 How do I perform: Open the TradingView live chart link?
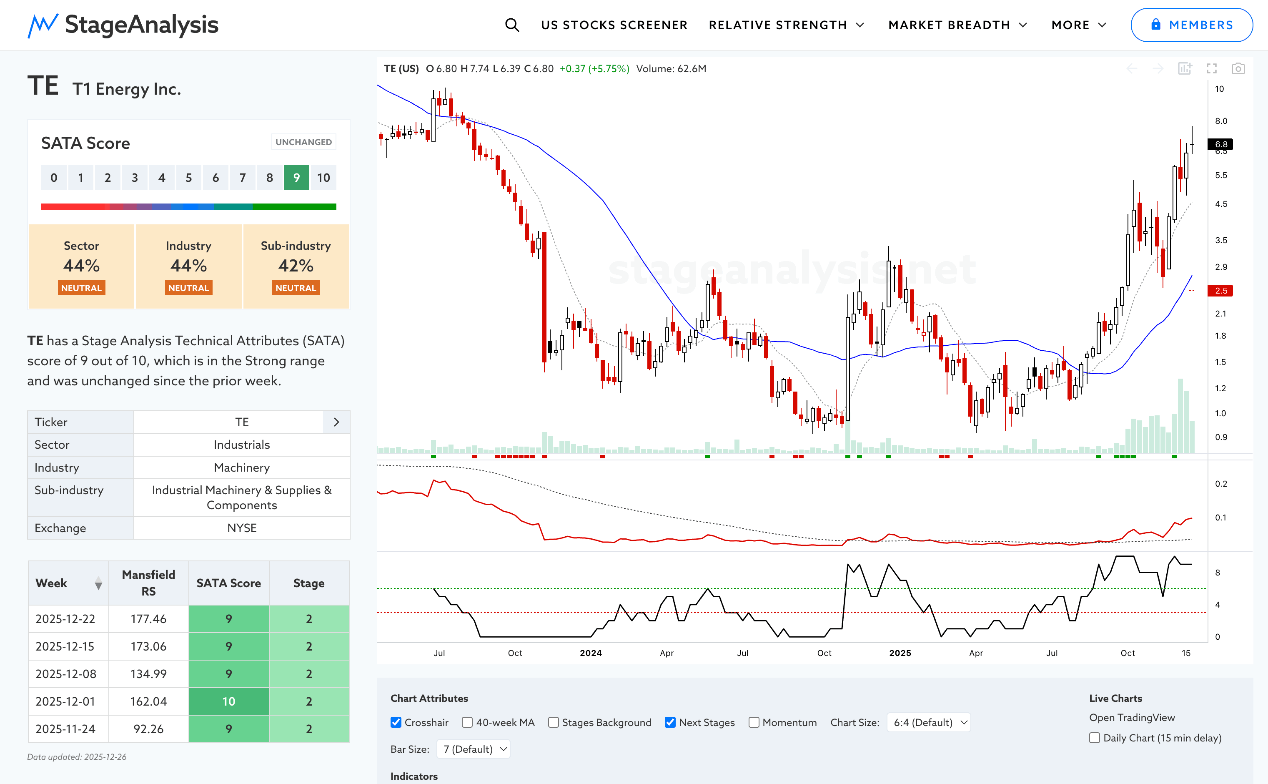(x=1131, y=718)
